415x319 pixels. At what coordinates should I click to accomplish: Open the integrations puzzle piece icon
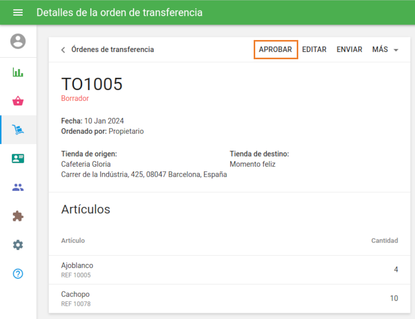tap(18, 216)
